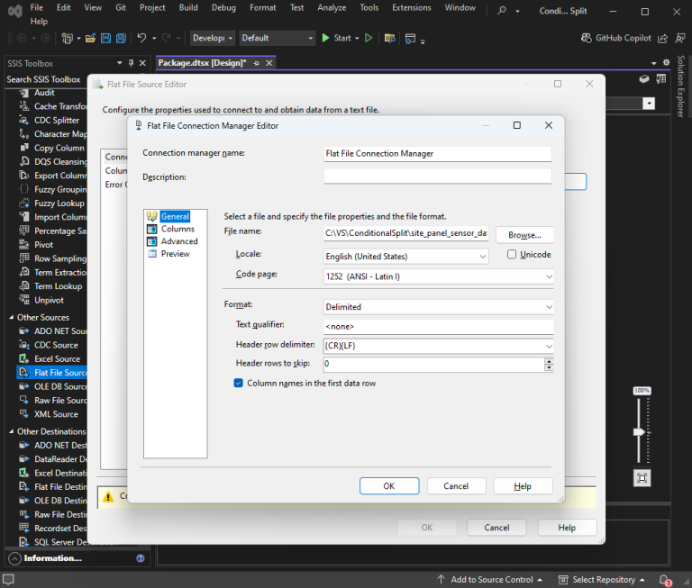
Task: Click the zoom fit-to-window icon
Action: click(642, 478)
